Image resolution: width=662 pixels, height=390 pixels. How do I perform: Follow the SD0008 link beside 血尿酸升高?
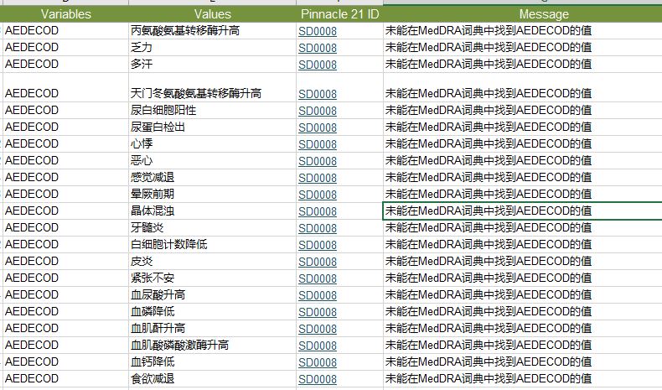318,295
